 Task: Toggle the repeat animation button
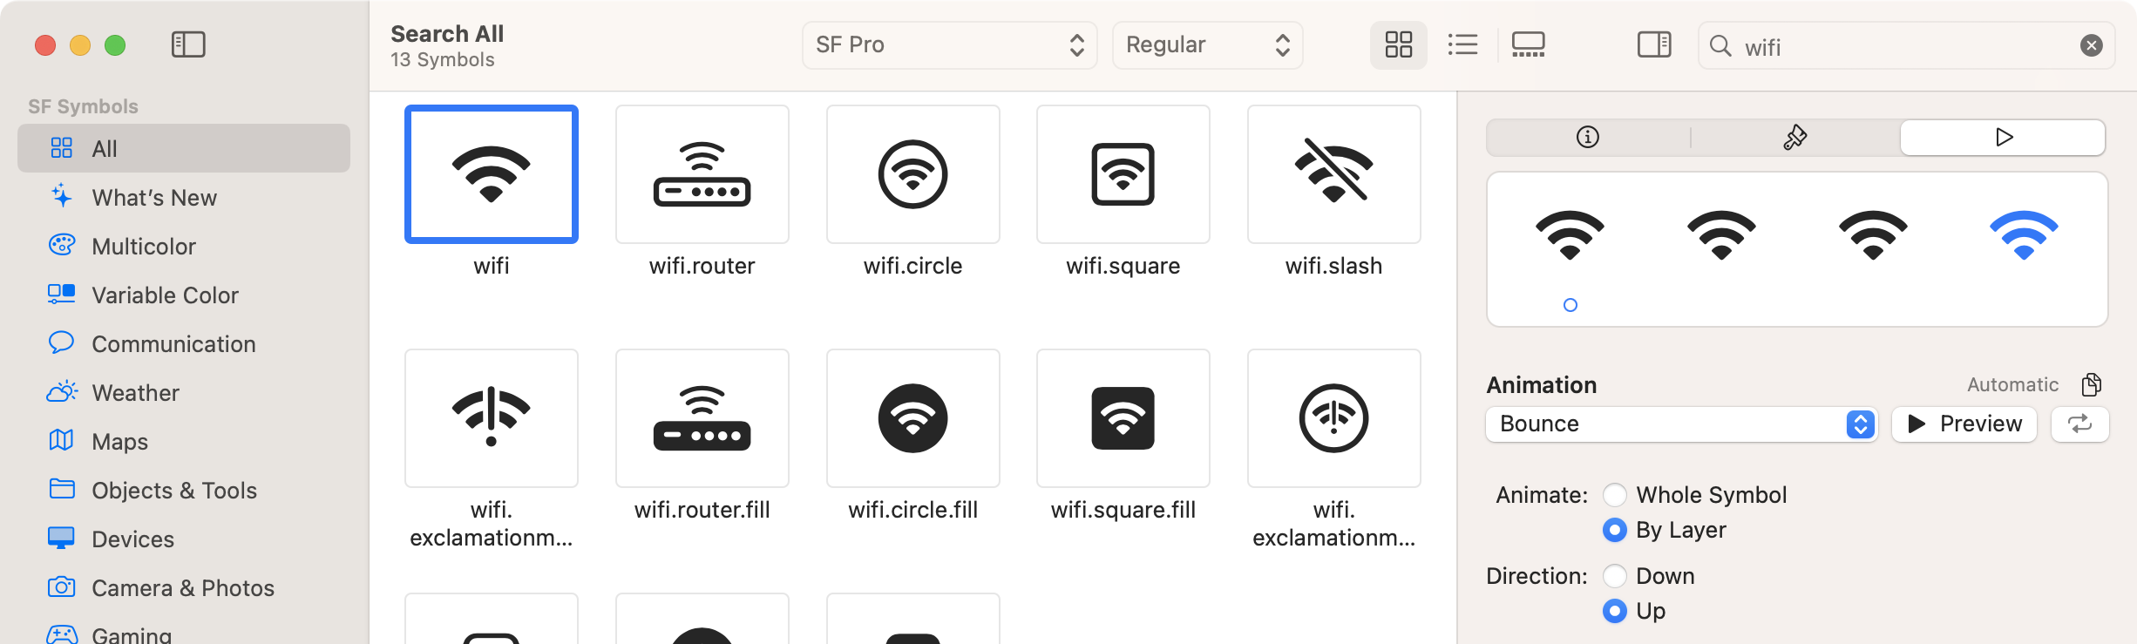coord(2079,424)
